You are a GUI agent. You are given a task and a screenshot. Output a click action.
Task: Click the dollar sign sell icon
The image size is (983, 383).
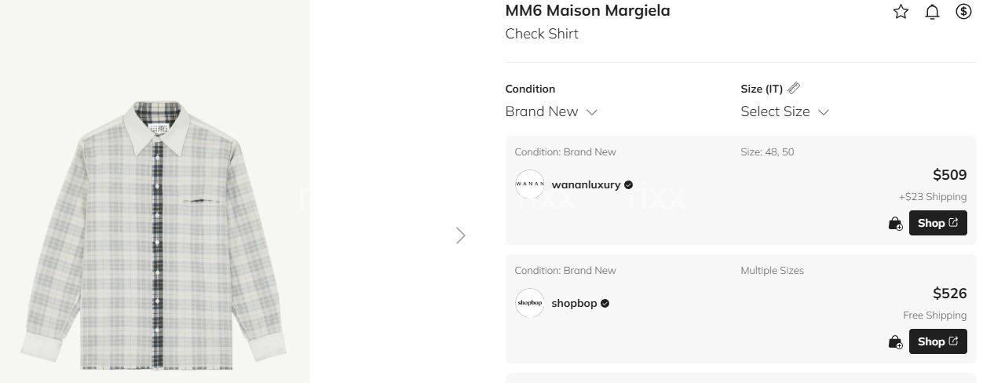963,12
